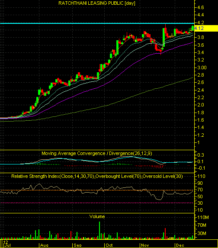Click the cyan horizontal resistance line
This screenshot has height=248, width=218.
point(97,23)
